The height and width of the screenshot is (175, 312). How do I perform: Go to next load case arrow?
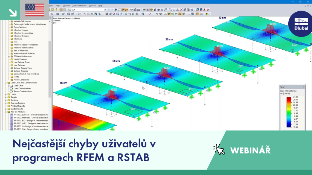pos(112,10)
